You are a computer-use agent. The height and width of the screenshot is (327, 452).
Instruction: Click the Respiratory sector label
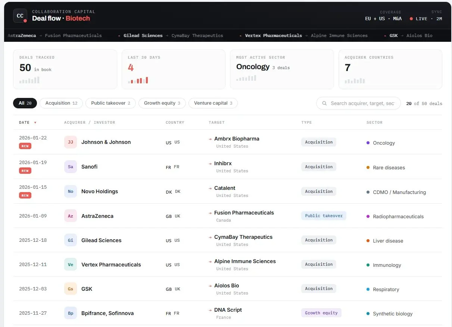tap(386, 289)
